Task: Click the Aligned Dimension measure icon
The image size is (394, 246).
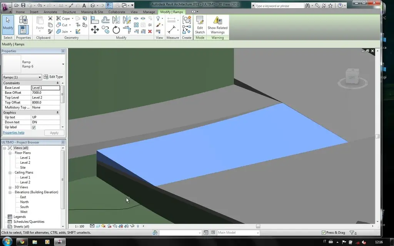Action: tap(171, 30)
